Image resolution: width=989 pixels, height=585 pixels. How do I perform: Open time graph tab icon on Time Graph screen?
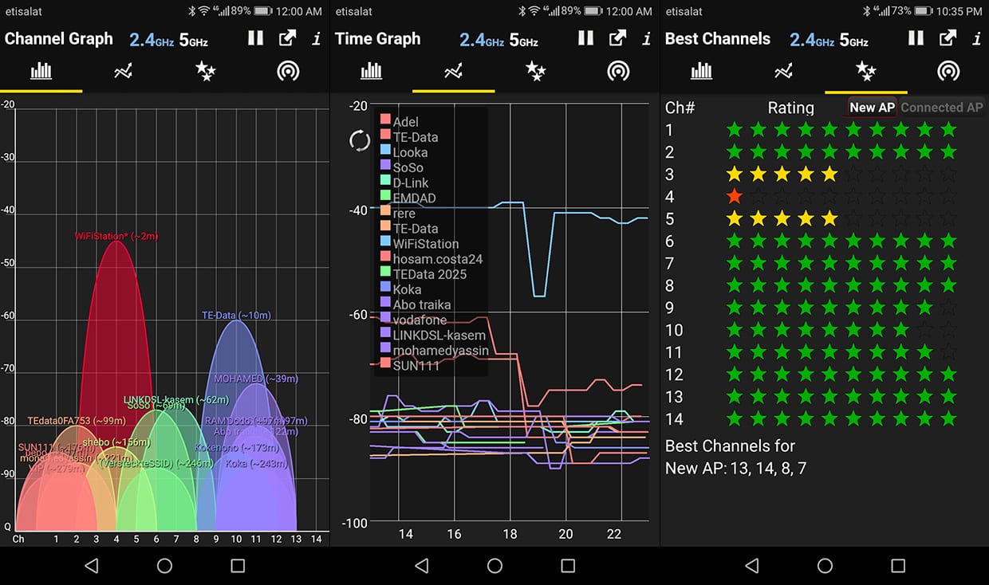point(453,71)
